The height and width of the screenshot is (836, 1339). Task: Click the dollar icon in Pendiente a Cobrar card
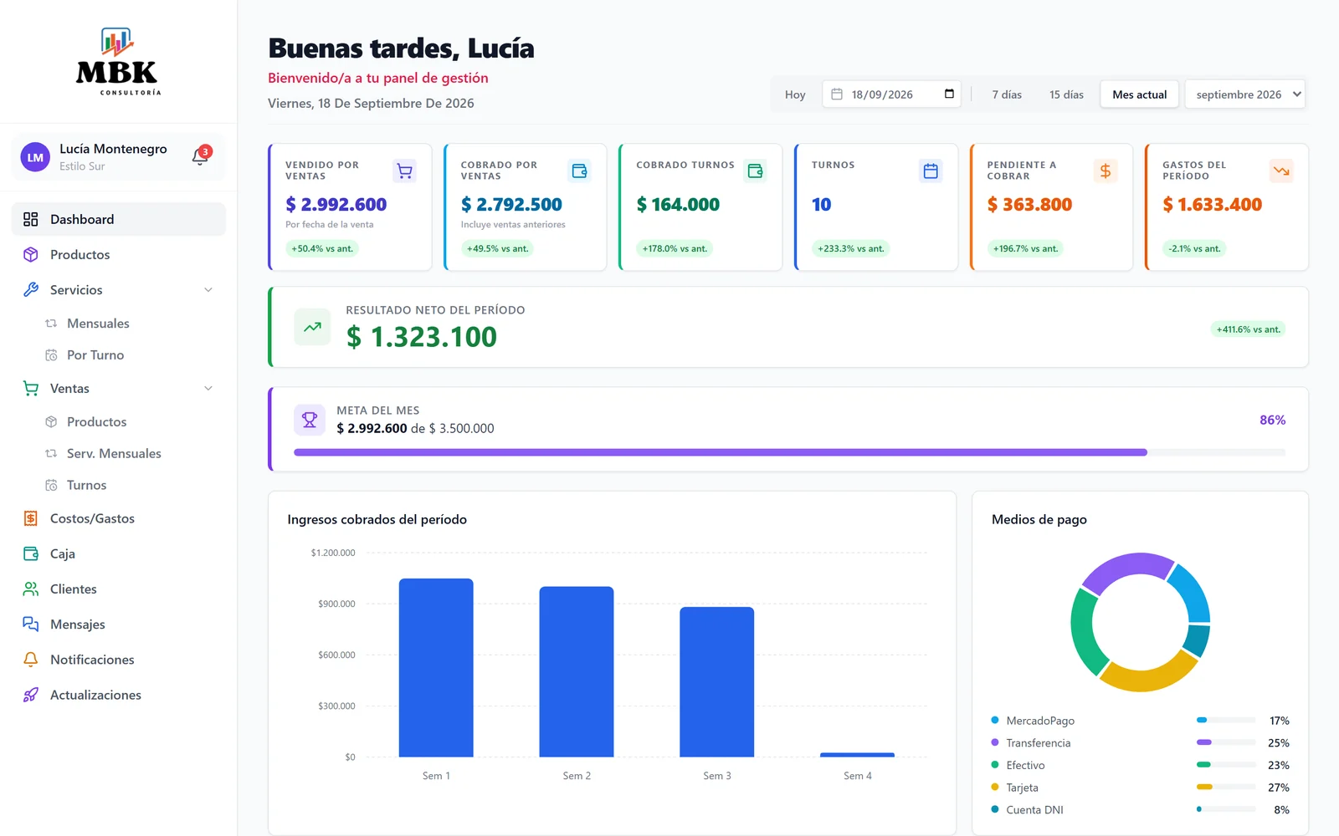point(1106,171)
